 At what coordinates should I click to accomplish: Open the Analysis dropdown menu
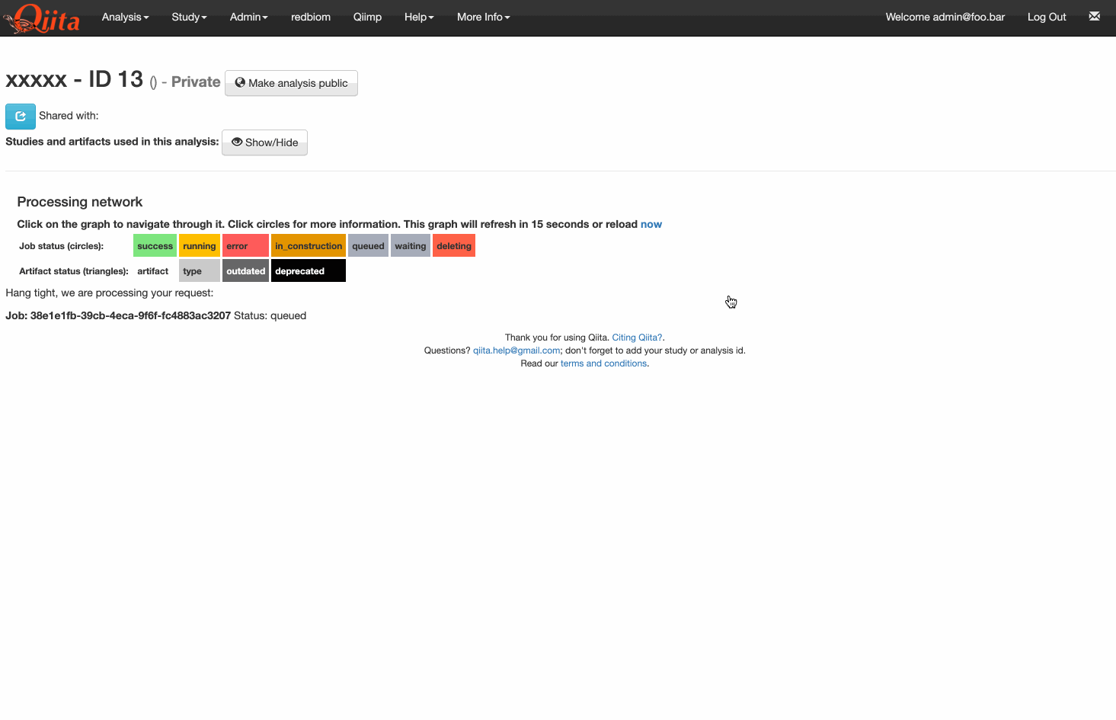[x=125, y=17]
